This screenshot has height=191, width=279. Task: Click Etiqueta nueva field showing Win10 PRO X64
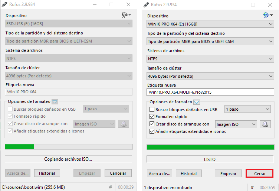[x=69, y=92]
